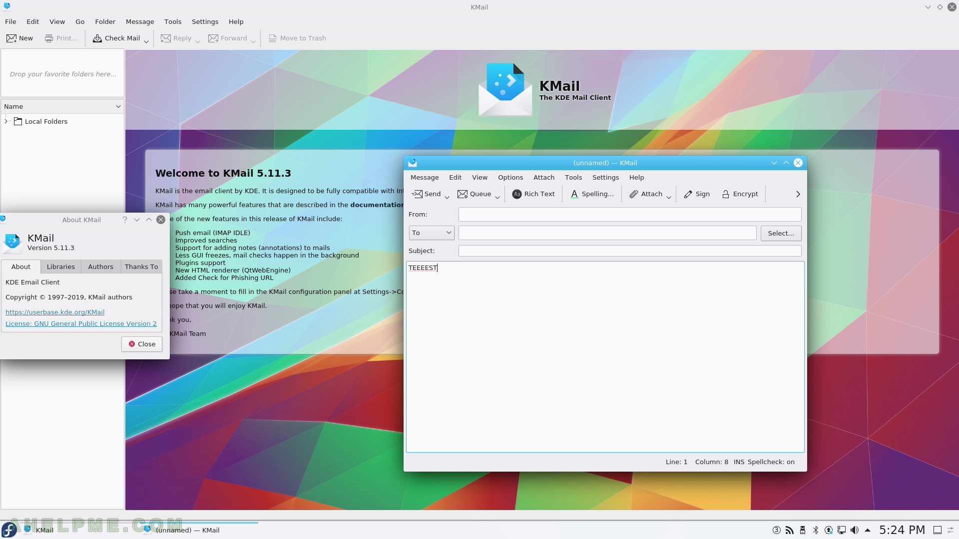Click the Send icon in the composer
The image size is (959, 539).
[417, 194]
